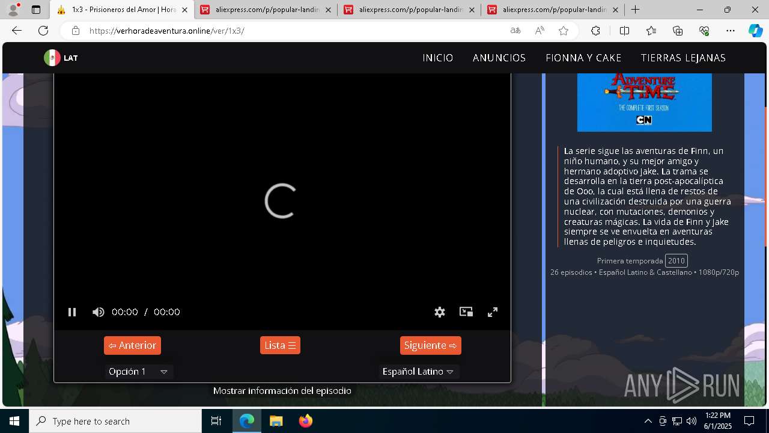Open the Español Latino language dropdown
The image size is (769, 433).
pos(418,372)
